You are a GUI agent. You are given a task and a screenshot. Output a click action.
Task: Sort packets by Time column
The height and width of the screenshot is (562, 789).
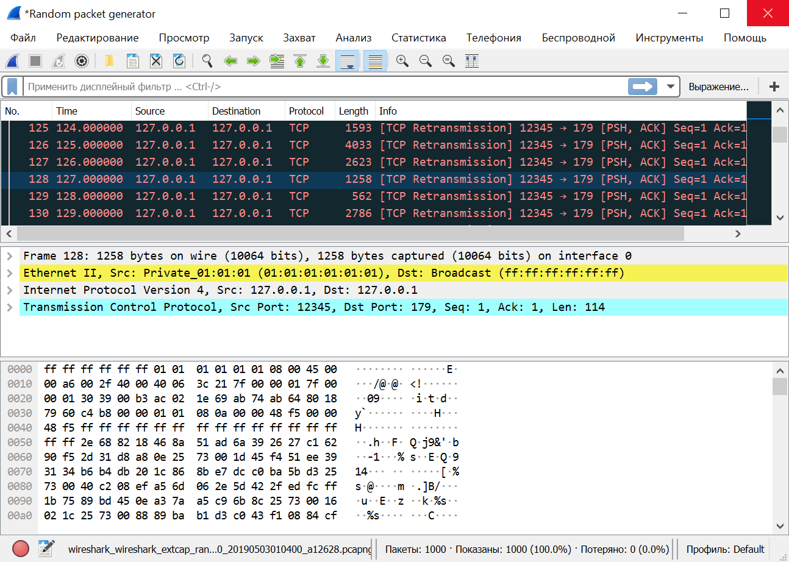(x=91, y=111)
